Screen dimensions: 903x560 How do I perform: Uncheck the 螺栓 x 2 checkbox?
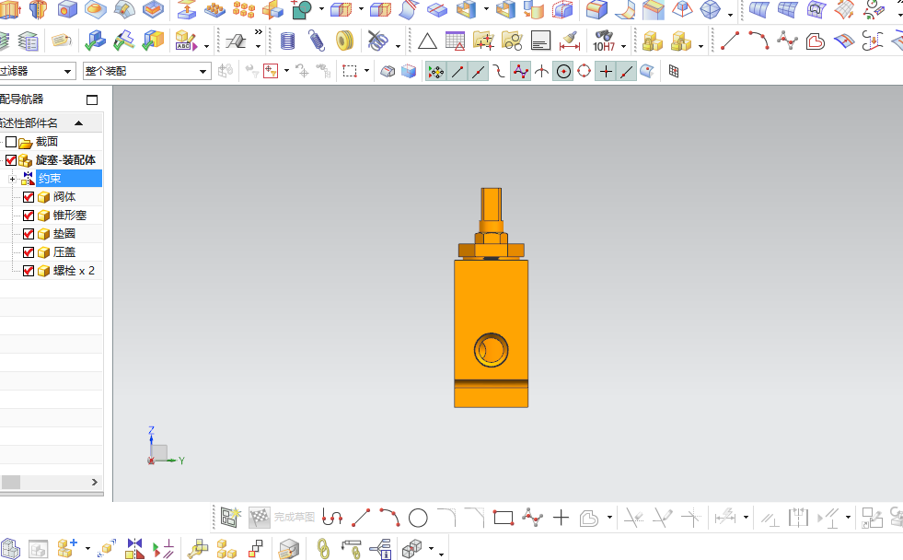point(29,271)
